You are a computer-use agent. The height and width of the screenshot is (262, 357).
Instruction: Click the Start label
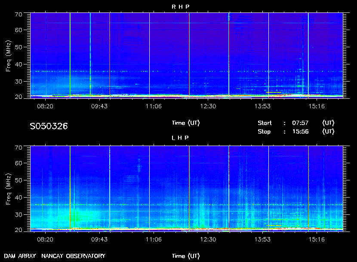[265, 123]
